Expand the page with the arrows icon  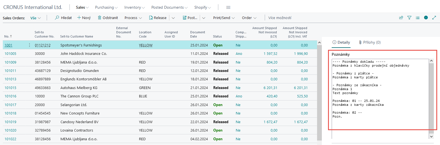click(x=434, y=18)
